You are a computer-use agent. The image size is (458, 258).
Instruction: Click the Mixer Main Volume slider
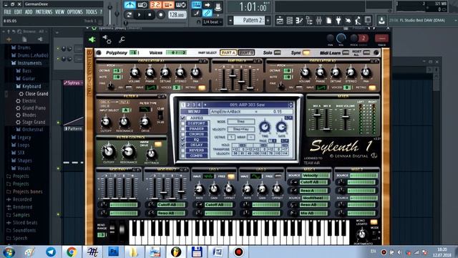coord(345,117)
